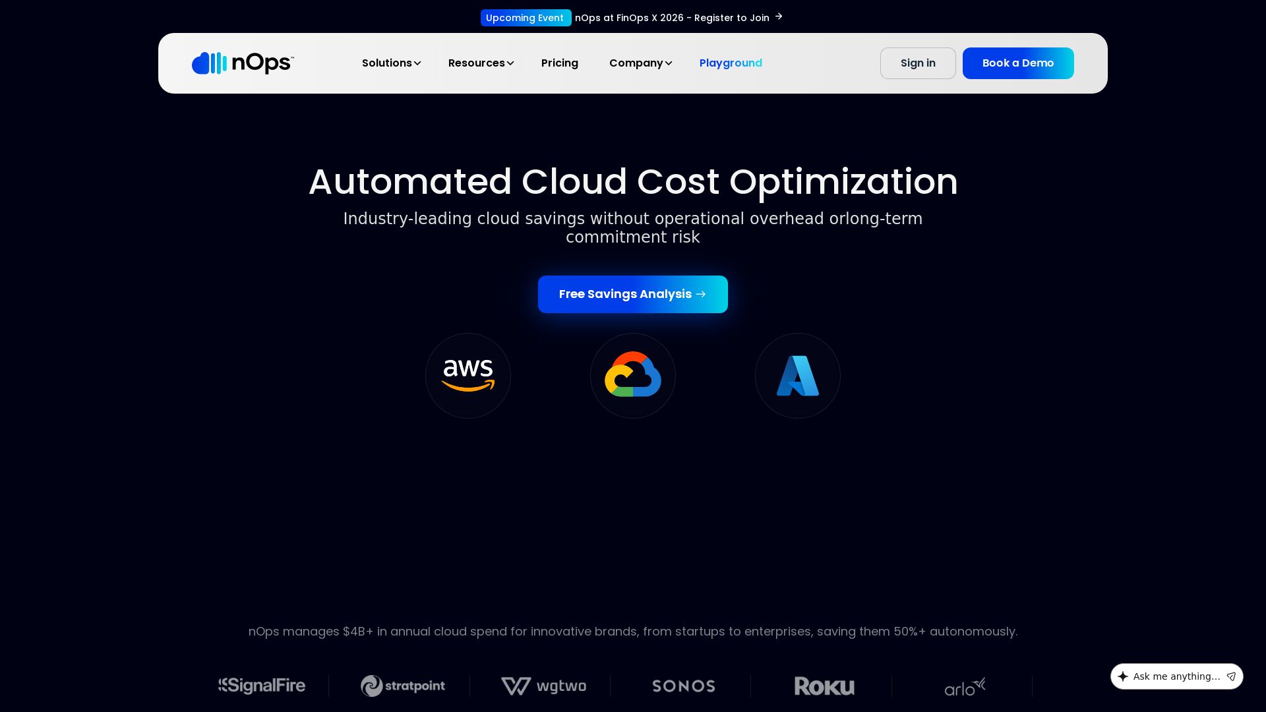Expand the Solutions dropdown menu
The height and width of the screenshot is (712, 1266).
tap(391, 63)
